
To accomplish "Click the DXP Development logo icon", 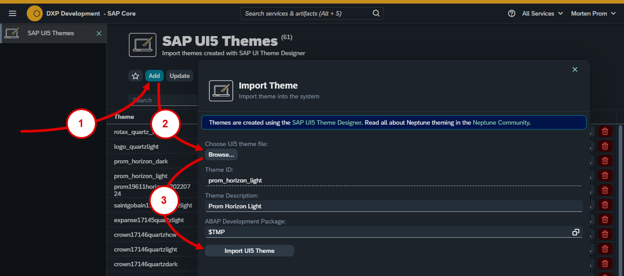I will coord(35,13).
